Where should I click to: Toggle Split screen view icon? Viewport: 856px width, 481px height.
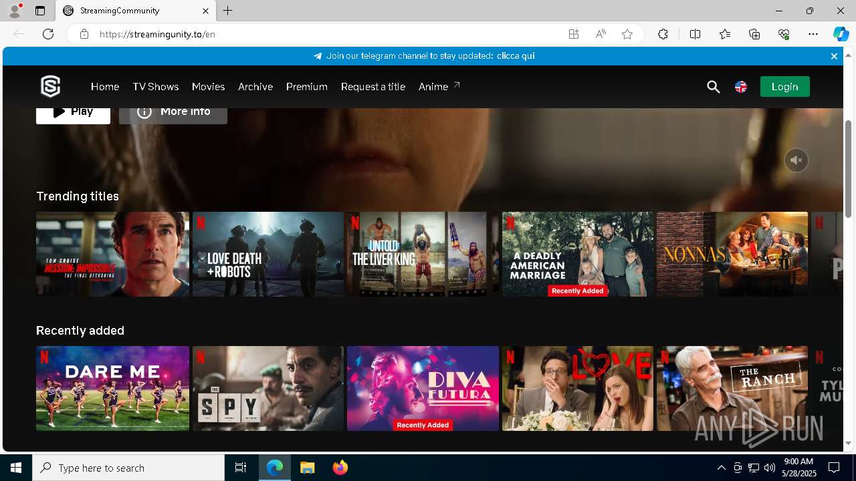(695, 34)
